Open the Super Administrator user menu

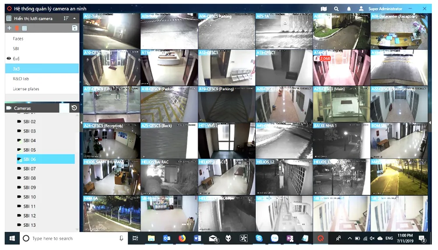coord(381,9)
